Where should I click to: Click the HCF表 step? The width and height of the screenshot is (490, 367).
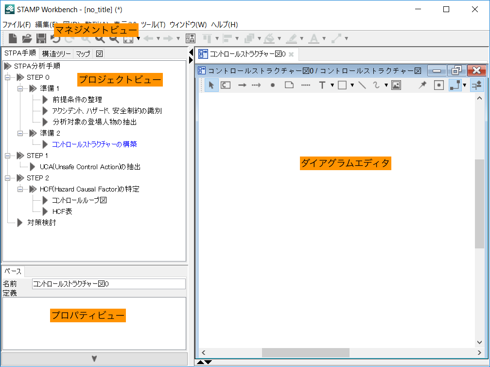(x=62, y=211)
